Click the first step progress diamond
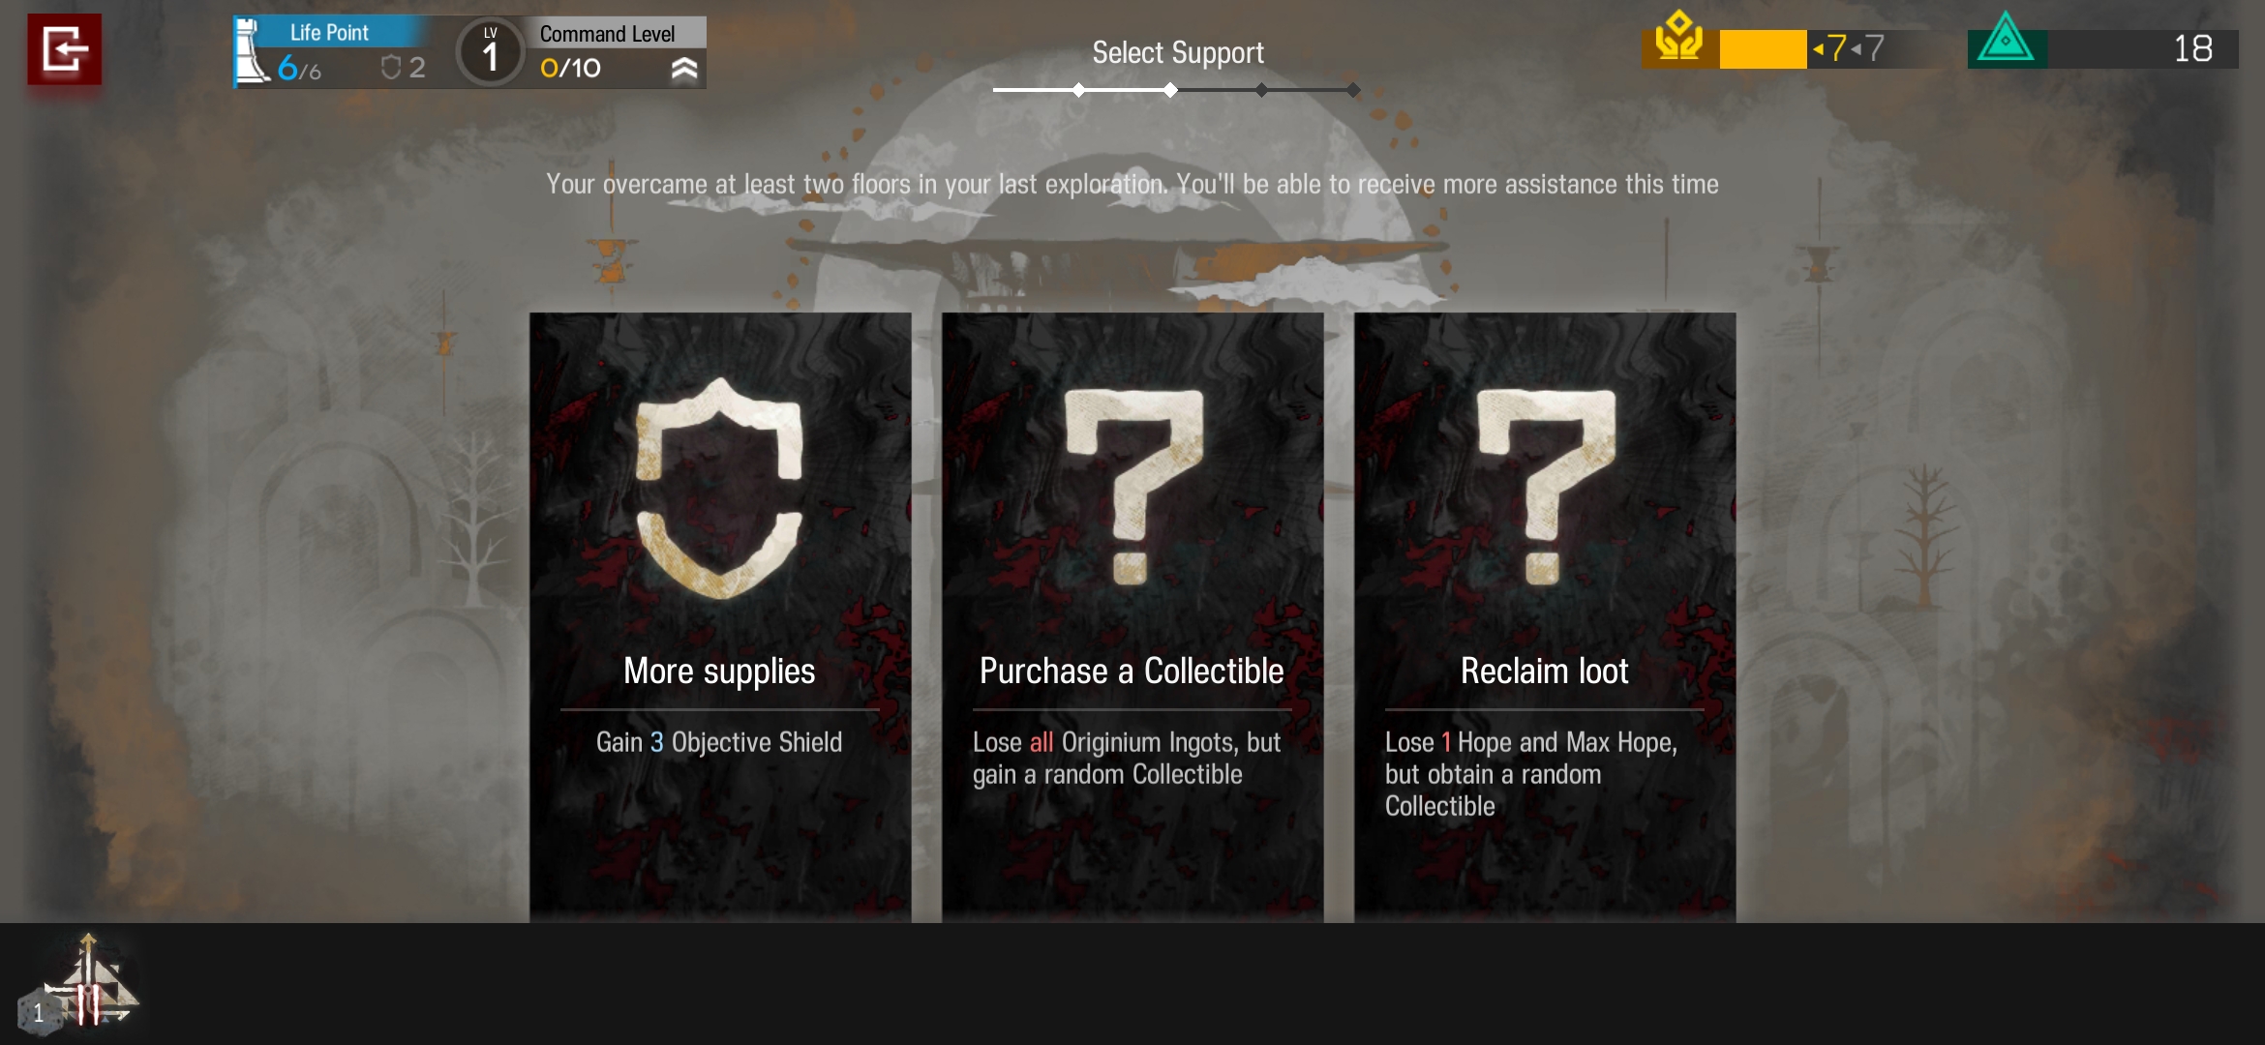The image size is (2265, 1045). tap(1078, 90)
